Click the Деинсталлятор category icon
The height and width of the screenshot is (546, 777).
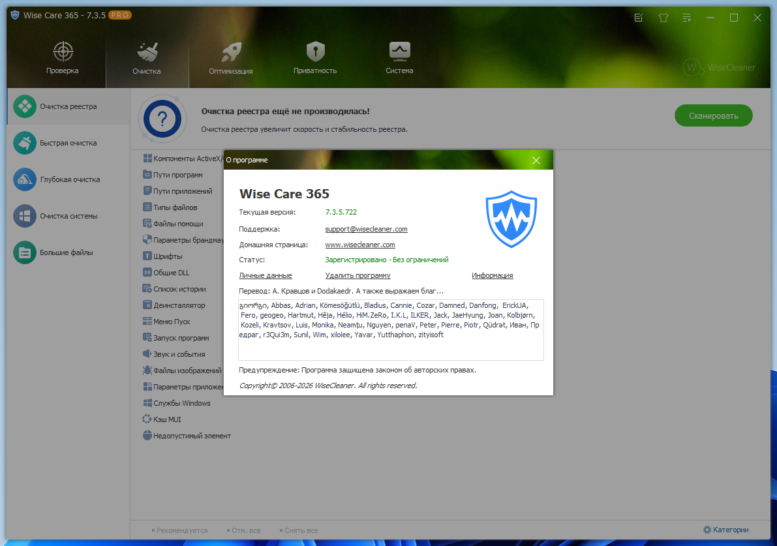coord(147,305)
